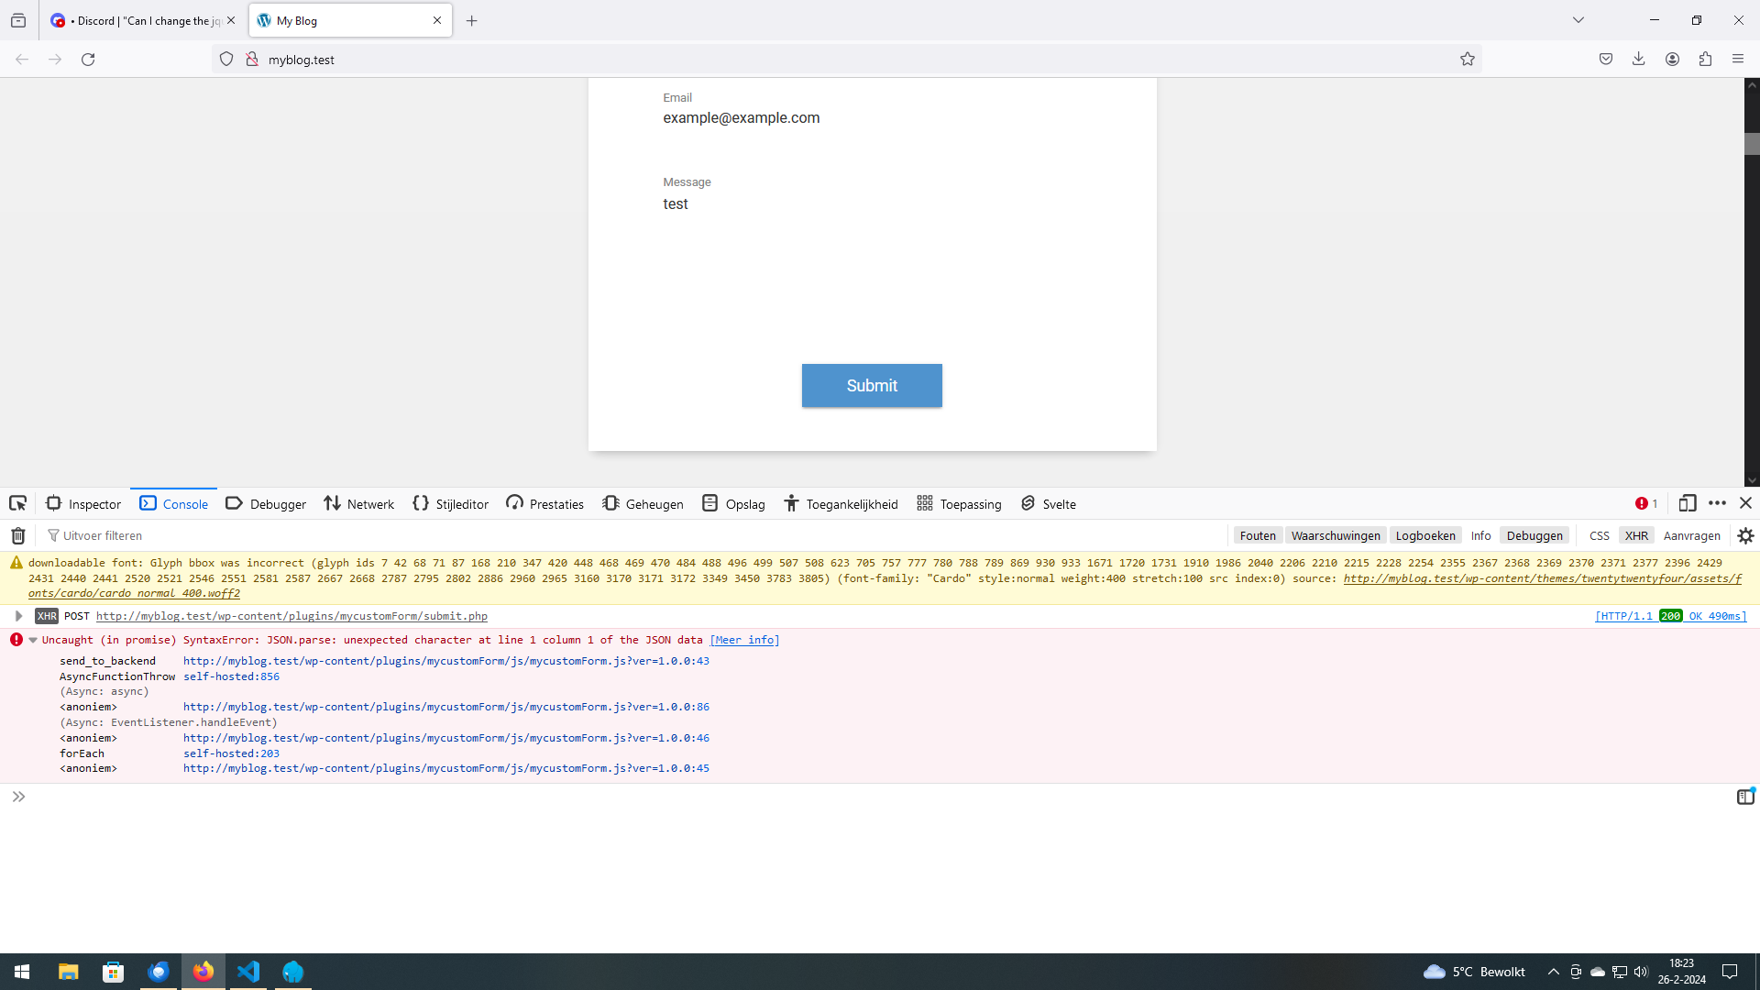The width and height of the screenshot is (1760, 990).
Task: Open the list all tabs dropdown
Action: click(1578, 20)
